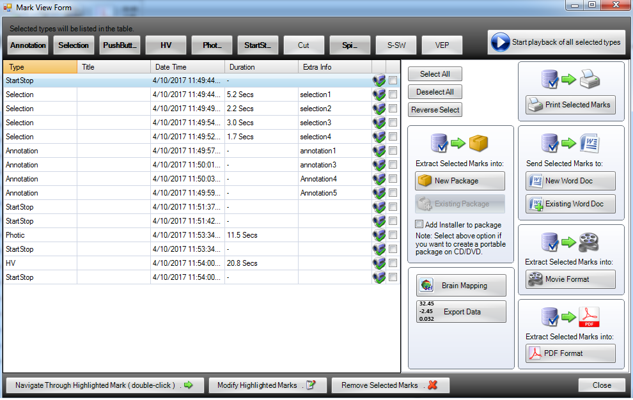Toggle the VEP type filter
Screen dimensions: 633x400
(442, 45)
